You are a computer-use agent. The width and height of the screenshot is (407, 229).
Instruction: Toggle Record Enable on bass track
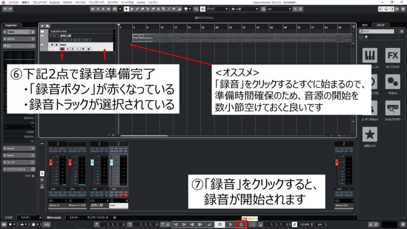[x=62, y=49]
